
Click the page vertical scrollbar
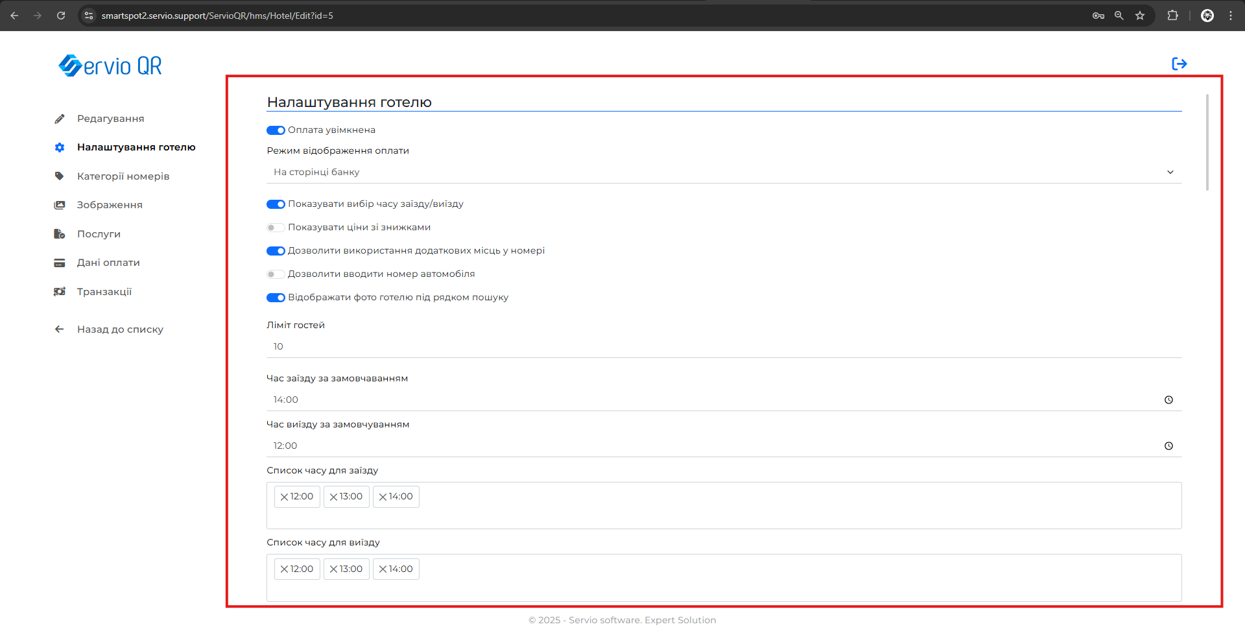click(1207, 143)
